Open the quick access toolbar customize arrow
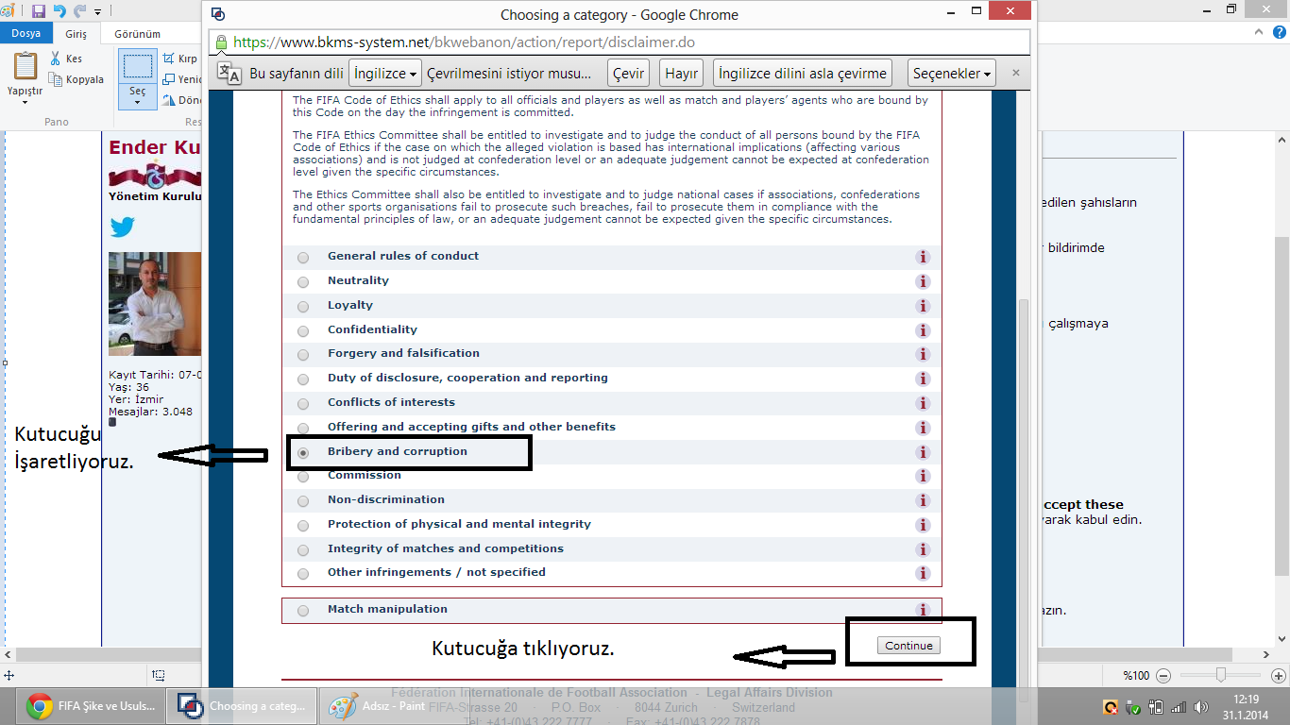 98,12
